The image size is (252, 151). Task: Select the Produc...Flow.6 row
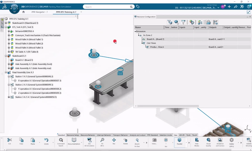(x=193, y=47)
